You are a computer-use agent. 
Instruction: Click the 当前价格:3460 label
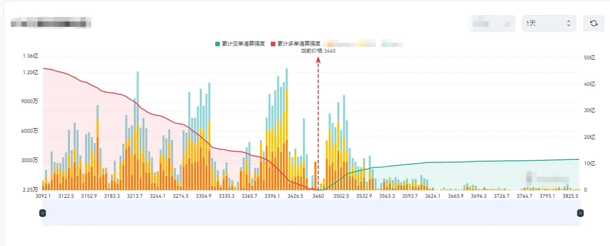(318, 51)
